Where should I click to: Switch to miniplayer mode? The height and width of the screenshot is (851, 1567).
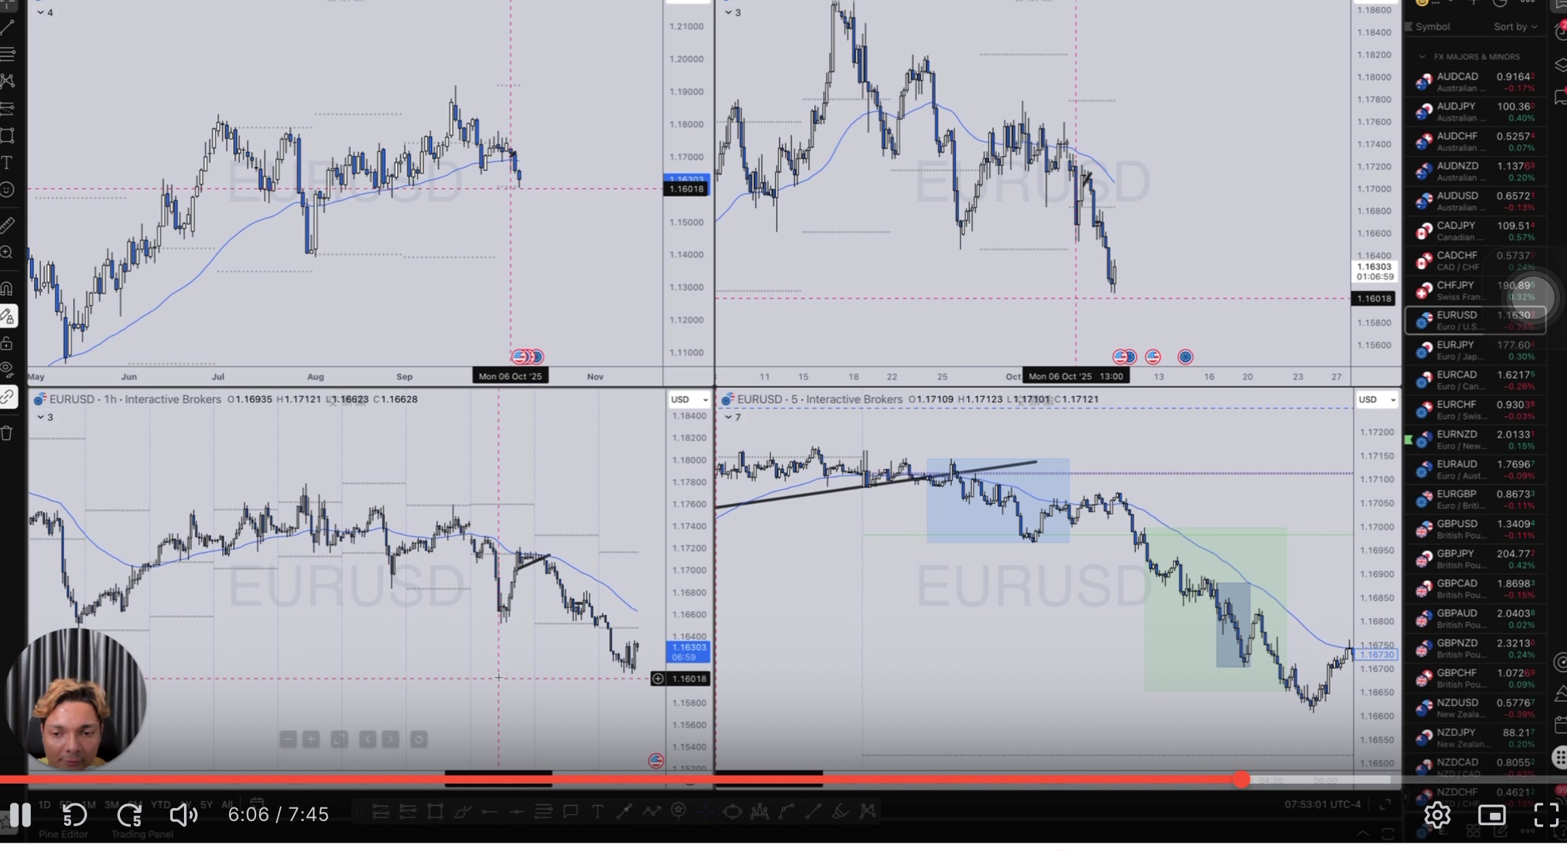(1491, 814)
